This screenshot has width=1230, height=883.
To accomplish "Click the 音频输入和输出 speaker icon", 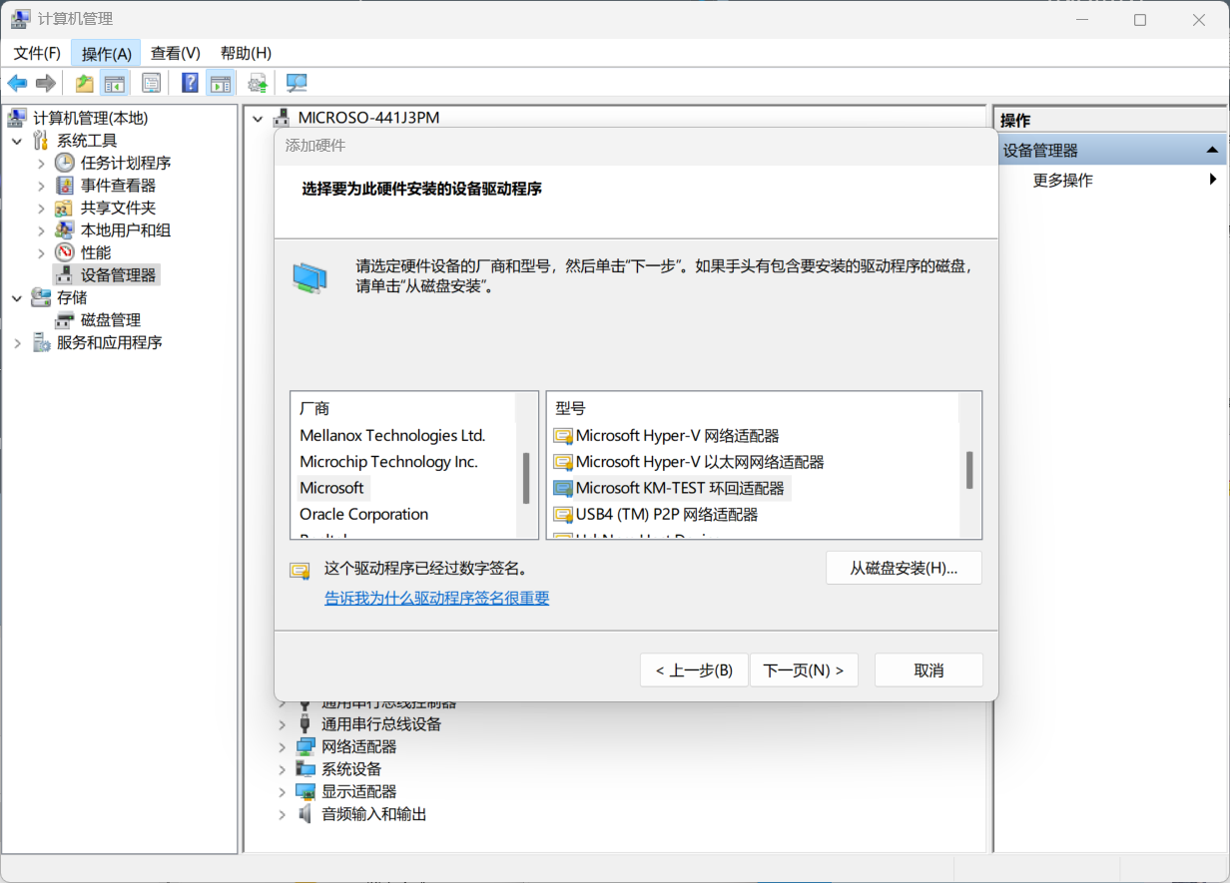I will pos(306,814).
